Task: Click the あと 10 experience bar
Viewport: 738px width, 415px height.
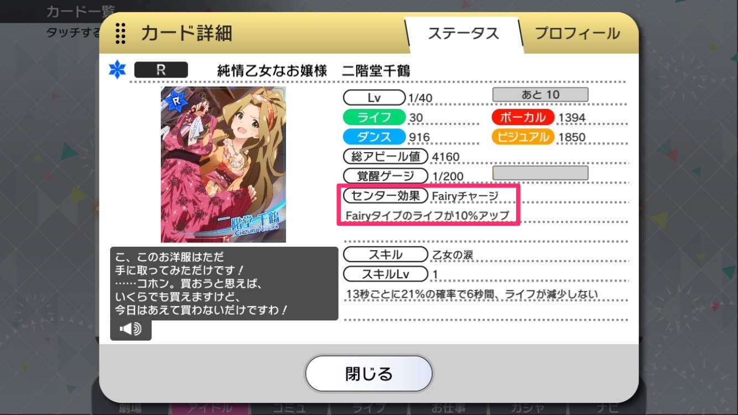Action: [540, 95]
